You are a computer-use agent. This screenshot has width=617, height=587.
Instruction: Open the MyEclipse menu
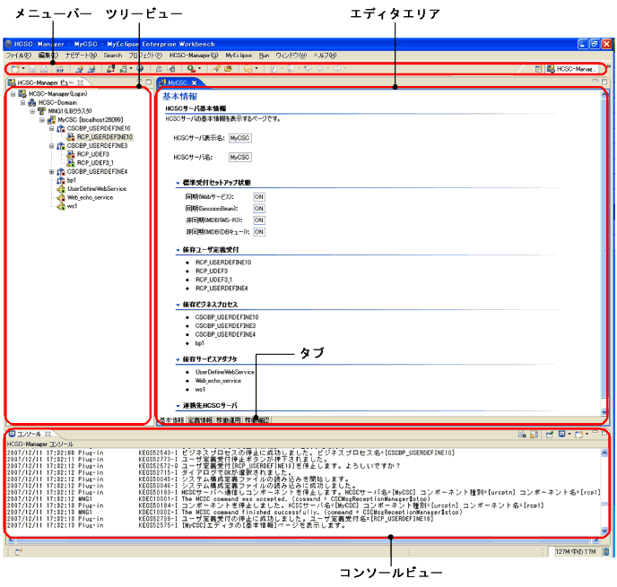[239, 56]
